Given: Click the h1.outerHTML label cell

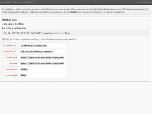Looking at the screenshot, I should click(10, 52).
